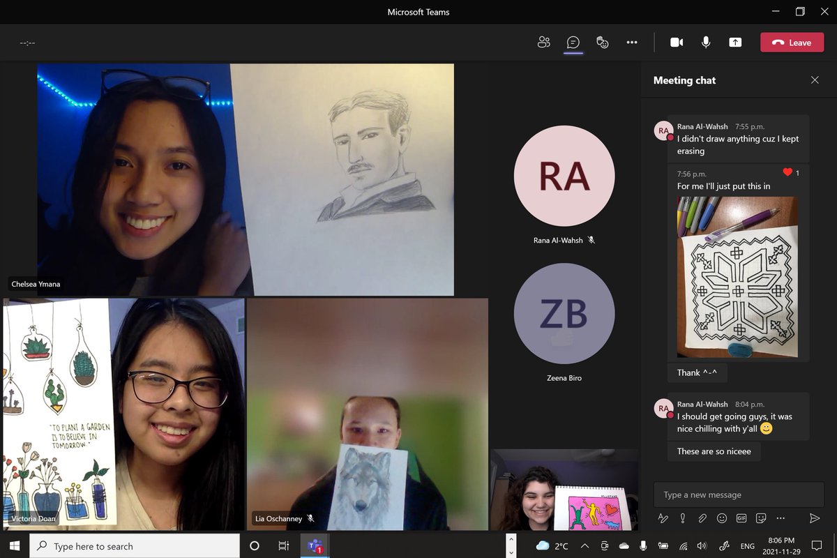This screenshot has height=558, width=837.
Task: Open More actions ellipsis in meeting toolbar
Action: (x=632, y=43)
